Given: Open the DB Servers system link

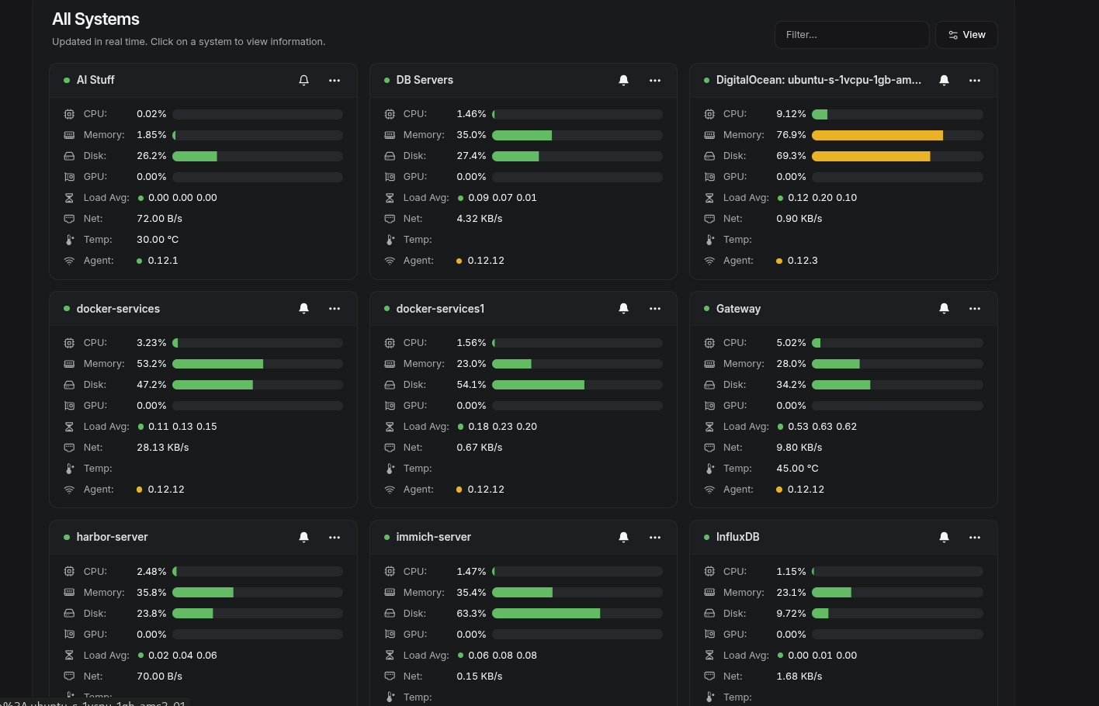Looking at the screenshot, I should [x=425, y=80].
